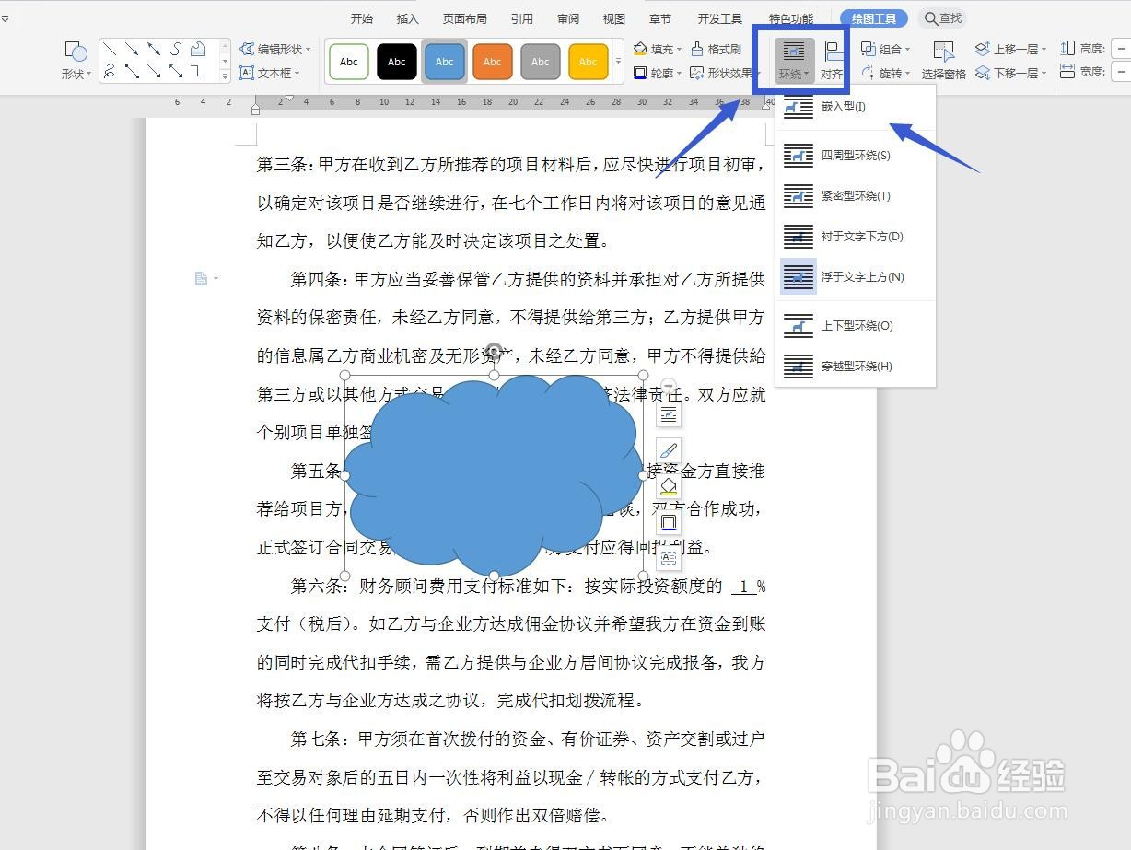Click the 旋转 rotate icon
1131x850 pixels.
point(868,73)
